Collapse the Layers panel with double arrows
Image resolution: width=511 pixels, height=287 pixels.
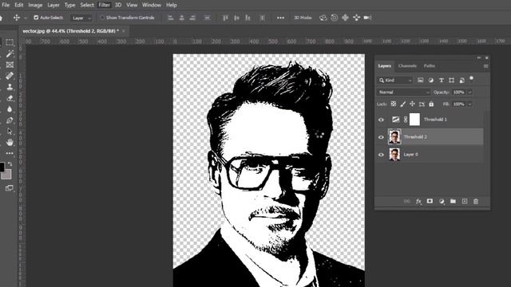click(479, 58)
